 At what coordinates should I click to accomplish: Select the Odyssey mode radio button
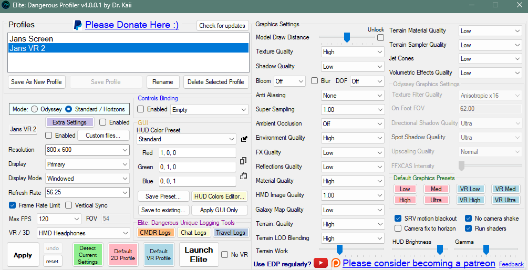(x=34, y=109)
